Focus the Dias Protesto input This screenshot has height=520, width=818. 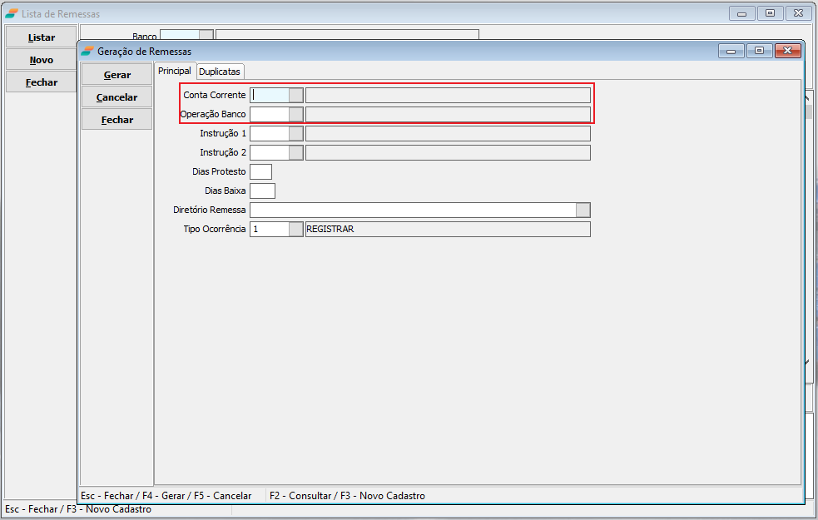click(x=260, y=171)
